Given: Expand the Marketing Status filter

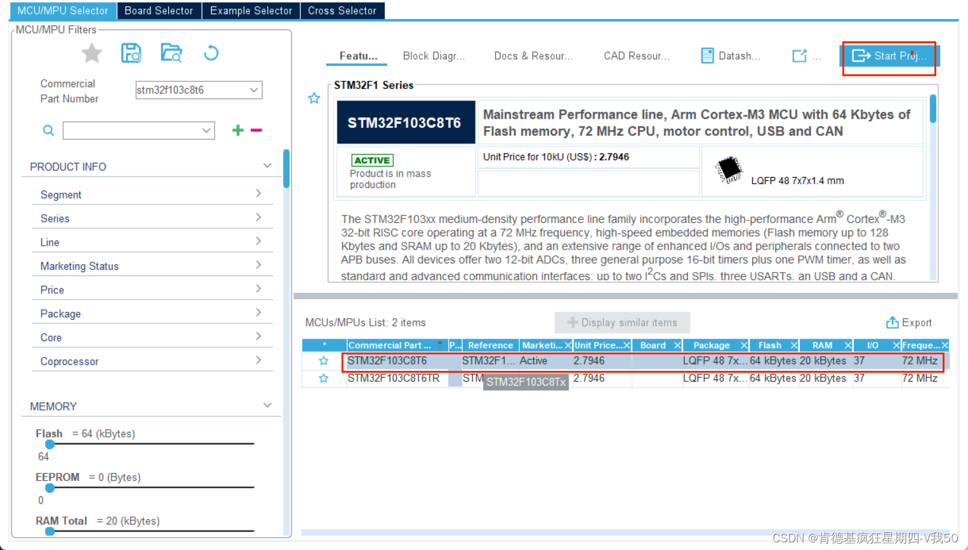Looking at the screenshot, I should pos(258,265).
